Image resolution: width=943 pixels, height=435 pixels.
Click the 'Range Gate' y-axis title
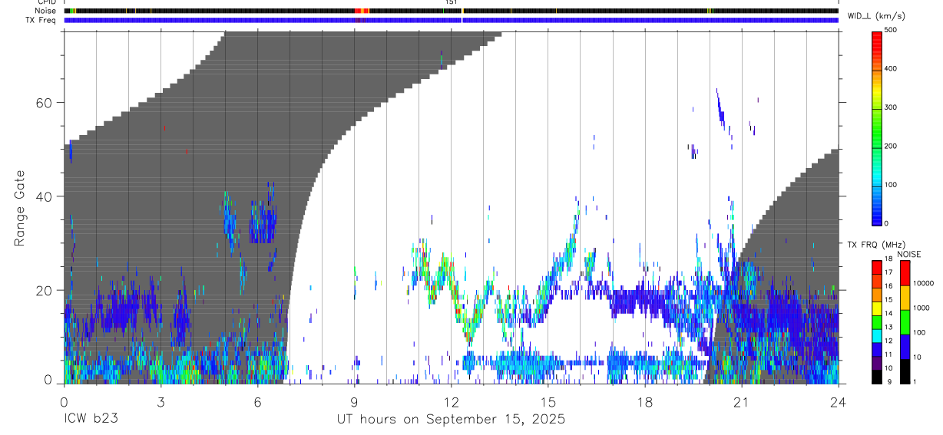tap(21, 207)
